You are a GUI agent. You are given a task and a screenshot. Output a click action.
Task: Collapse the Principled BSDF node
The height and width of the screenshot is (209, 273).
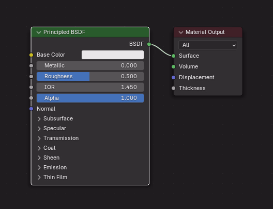(x=39, y=32)
